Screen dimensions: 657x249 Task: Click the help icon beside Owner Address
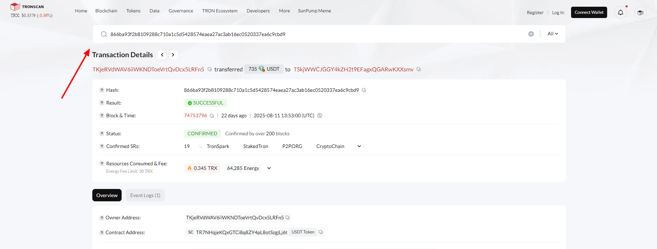pos(102,218)
